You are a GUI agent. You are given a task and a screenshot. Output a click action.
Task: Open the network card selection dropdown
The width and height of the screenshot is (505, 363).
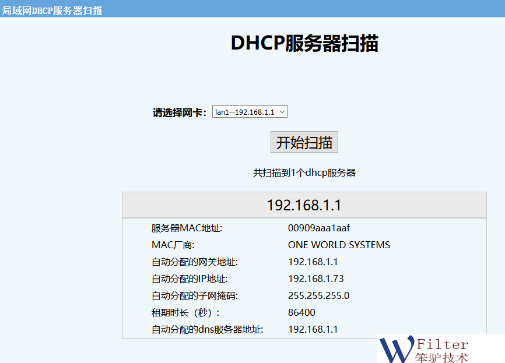[x=250, y=112]
